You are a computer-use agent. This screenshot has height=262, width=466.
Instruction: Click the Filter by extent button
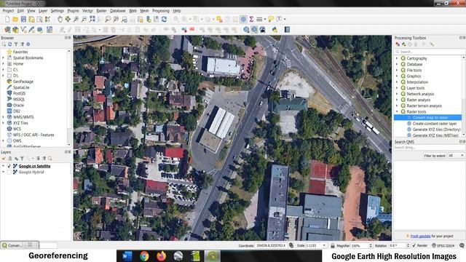[x=435, y=156]
